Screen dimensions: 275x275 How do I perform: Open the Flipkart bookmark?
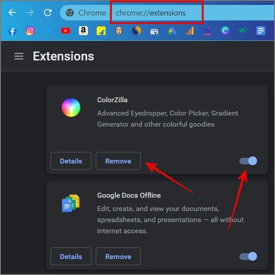point(101,31)
